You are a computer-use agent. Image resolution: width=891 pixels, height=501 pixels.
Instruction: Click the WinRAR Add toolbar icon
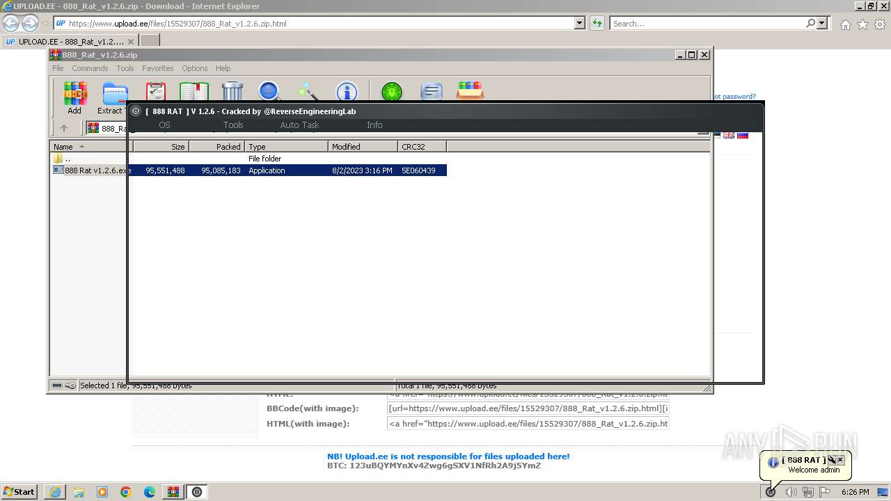click(x=74, y=94)
